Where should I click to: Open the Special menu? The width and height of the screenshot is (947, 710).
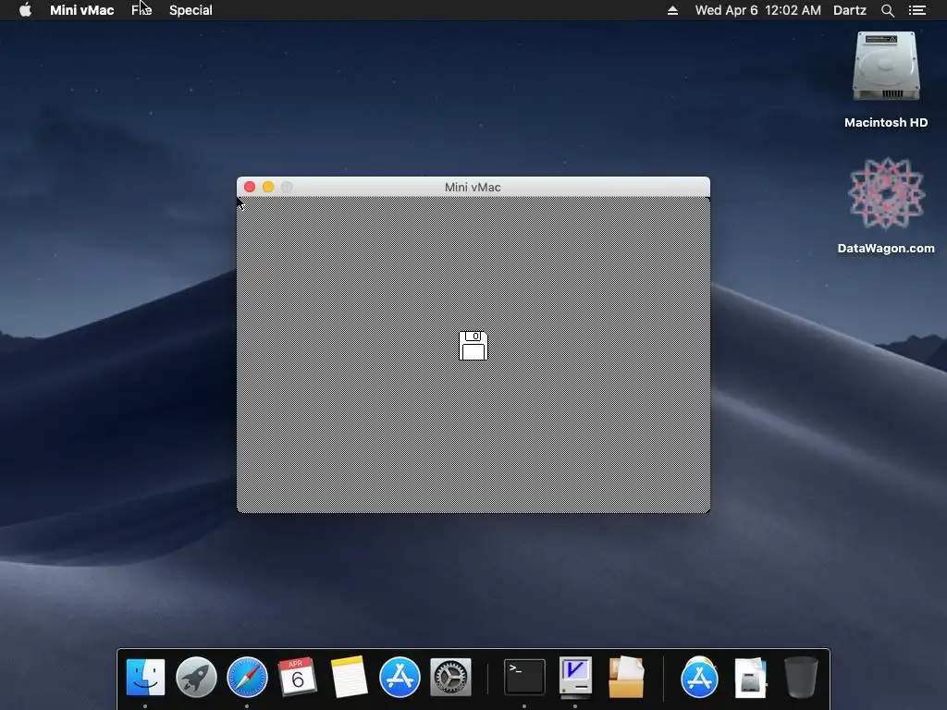click(191, 10)
